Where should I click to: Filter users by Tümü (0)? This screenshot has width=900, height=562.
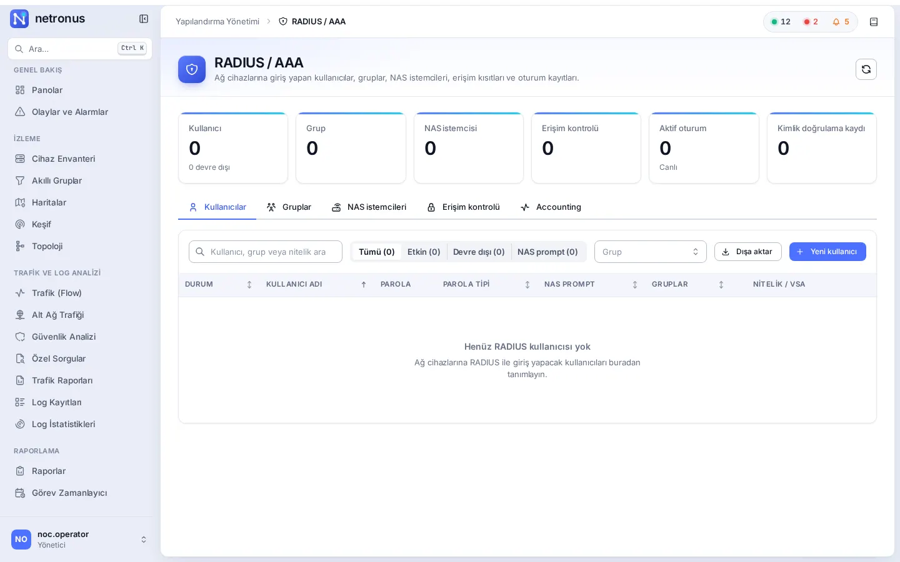(x=377, y=252)
